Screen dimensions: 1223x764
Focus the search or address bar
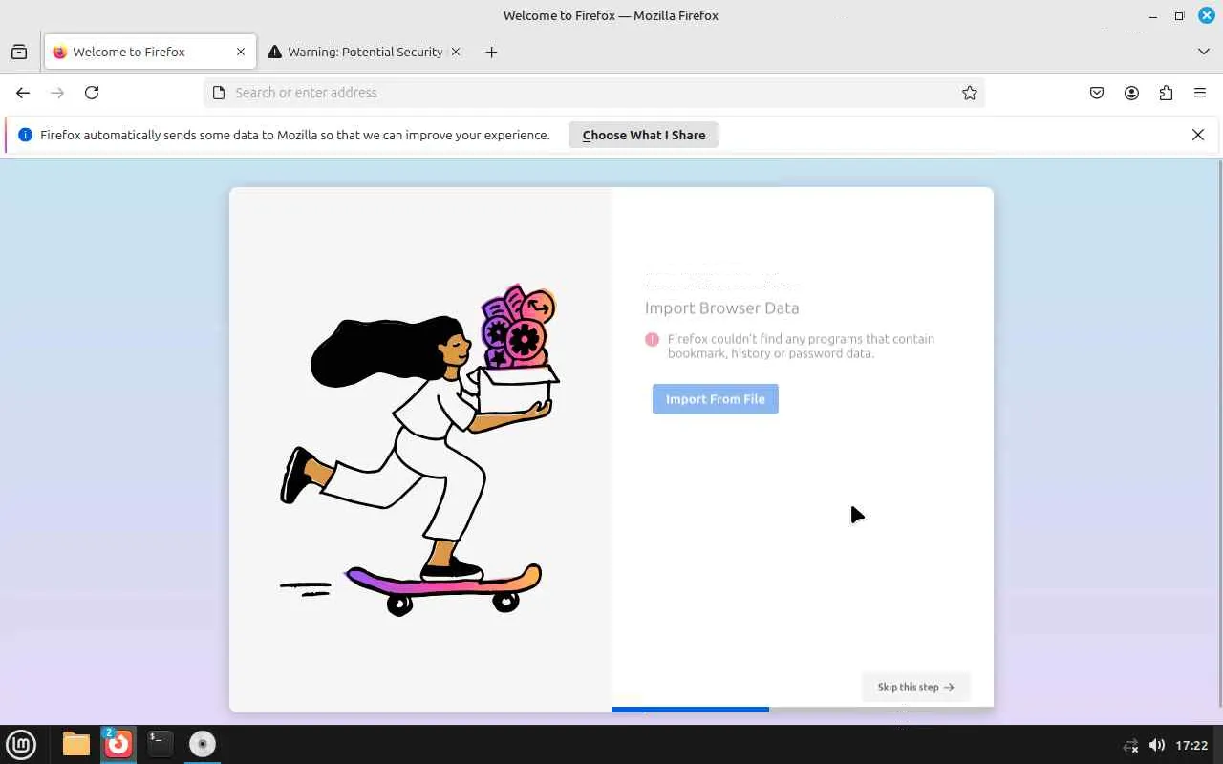click(x=593, y=93)
